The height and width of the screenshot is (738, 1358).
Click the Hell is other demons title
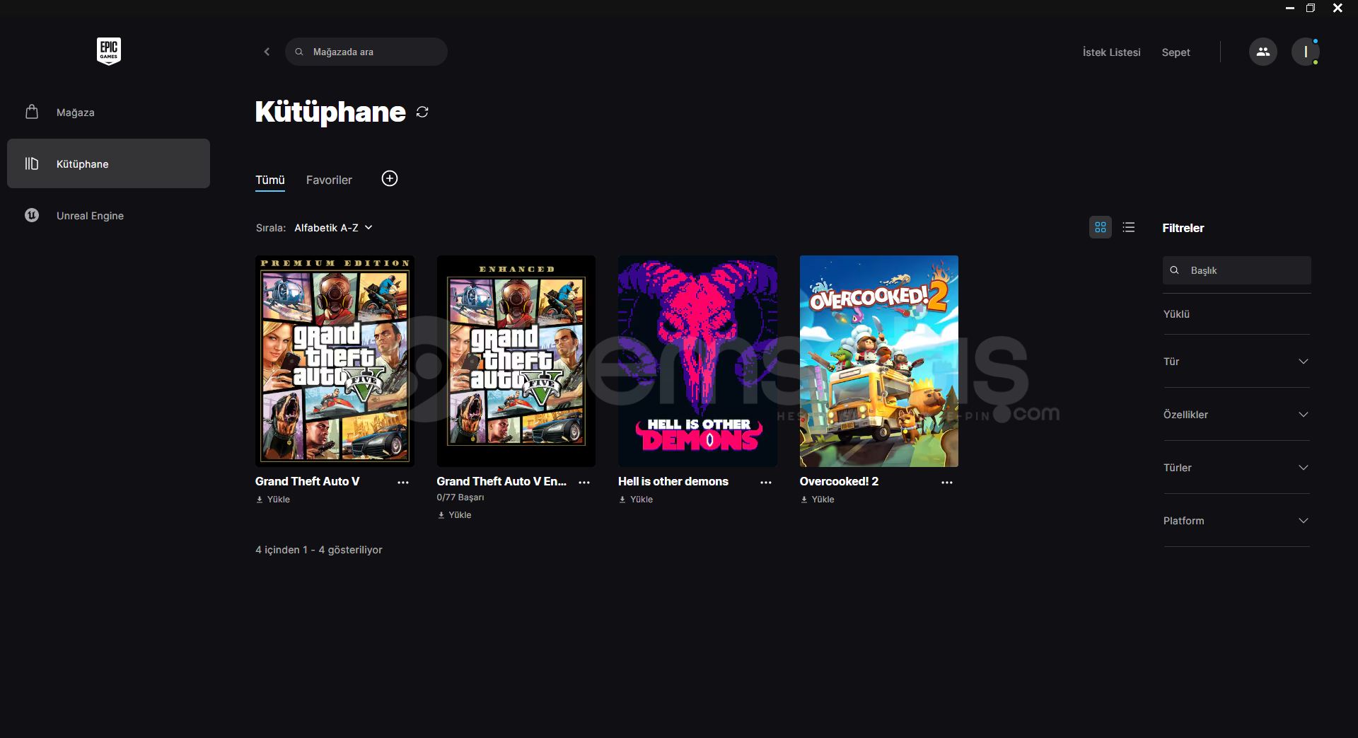click(x=673, y=481)
